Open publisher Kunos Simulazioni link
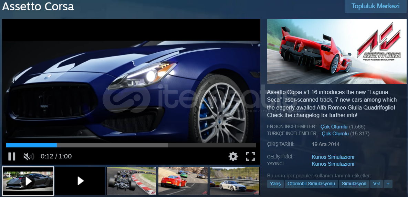The width and height of the screenshot is (408, 197). tap(333, 164)
